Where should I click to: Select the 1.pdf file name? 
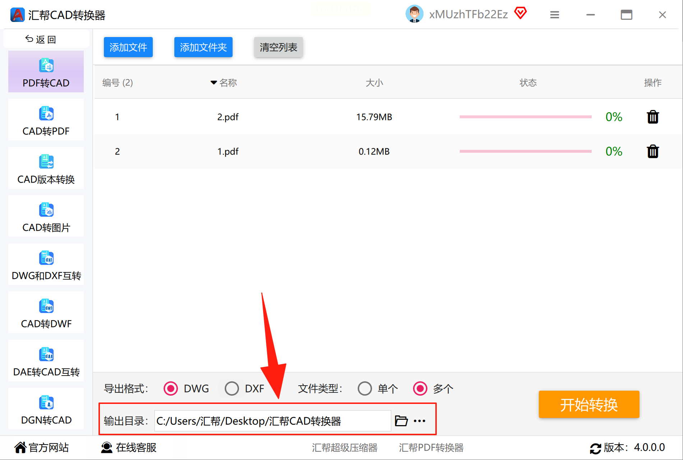228,152
